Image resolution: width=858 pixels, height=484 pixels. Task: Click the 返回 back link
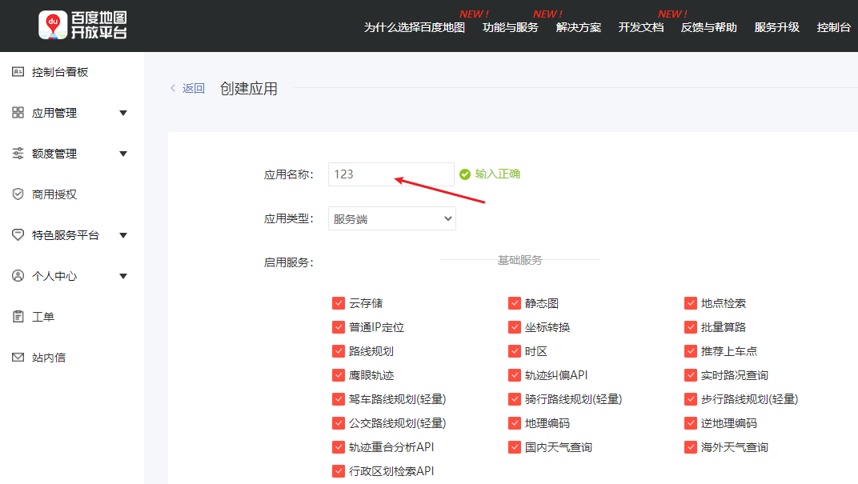click(193, 88)
